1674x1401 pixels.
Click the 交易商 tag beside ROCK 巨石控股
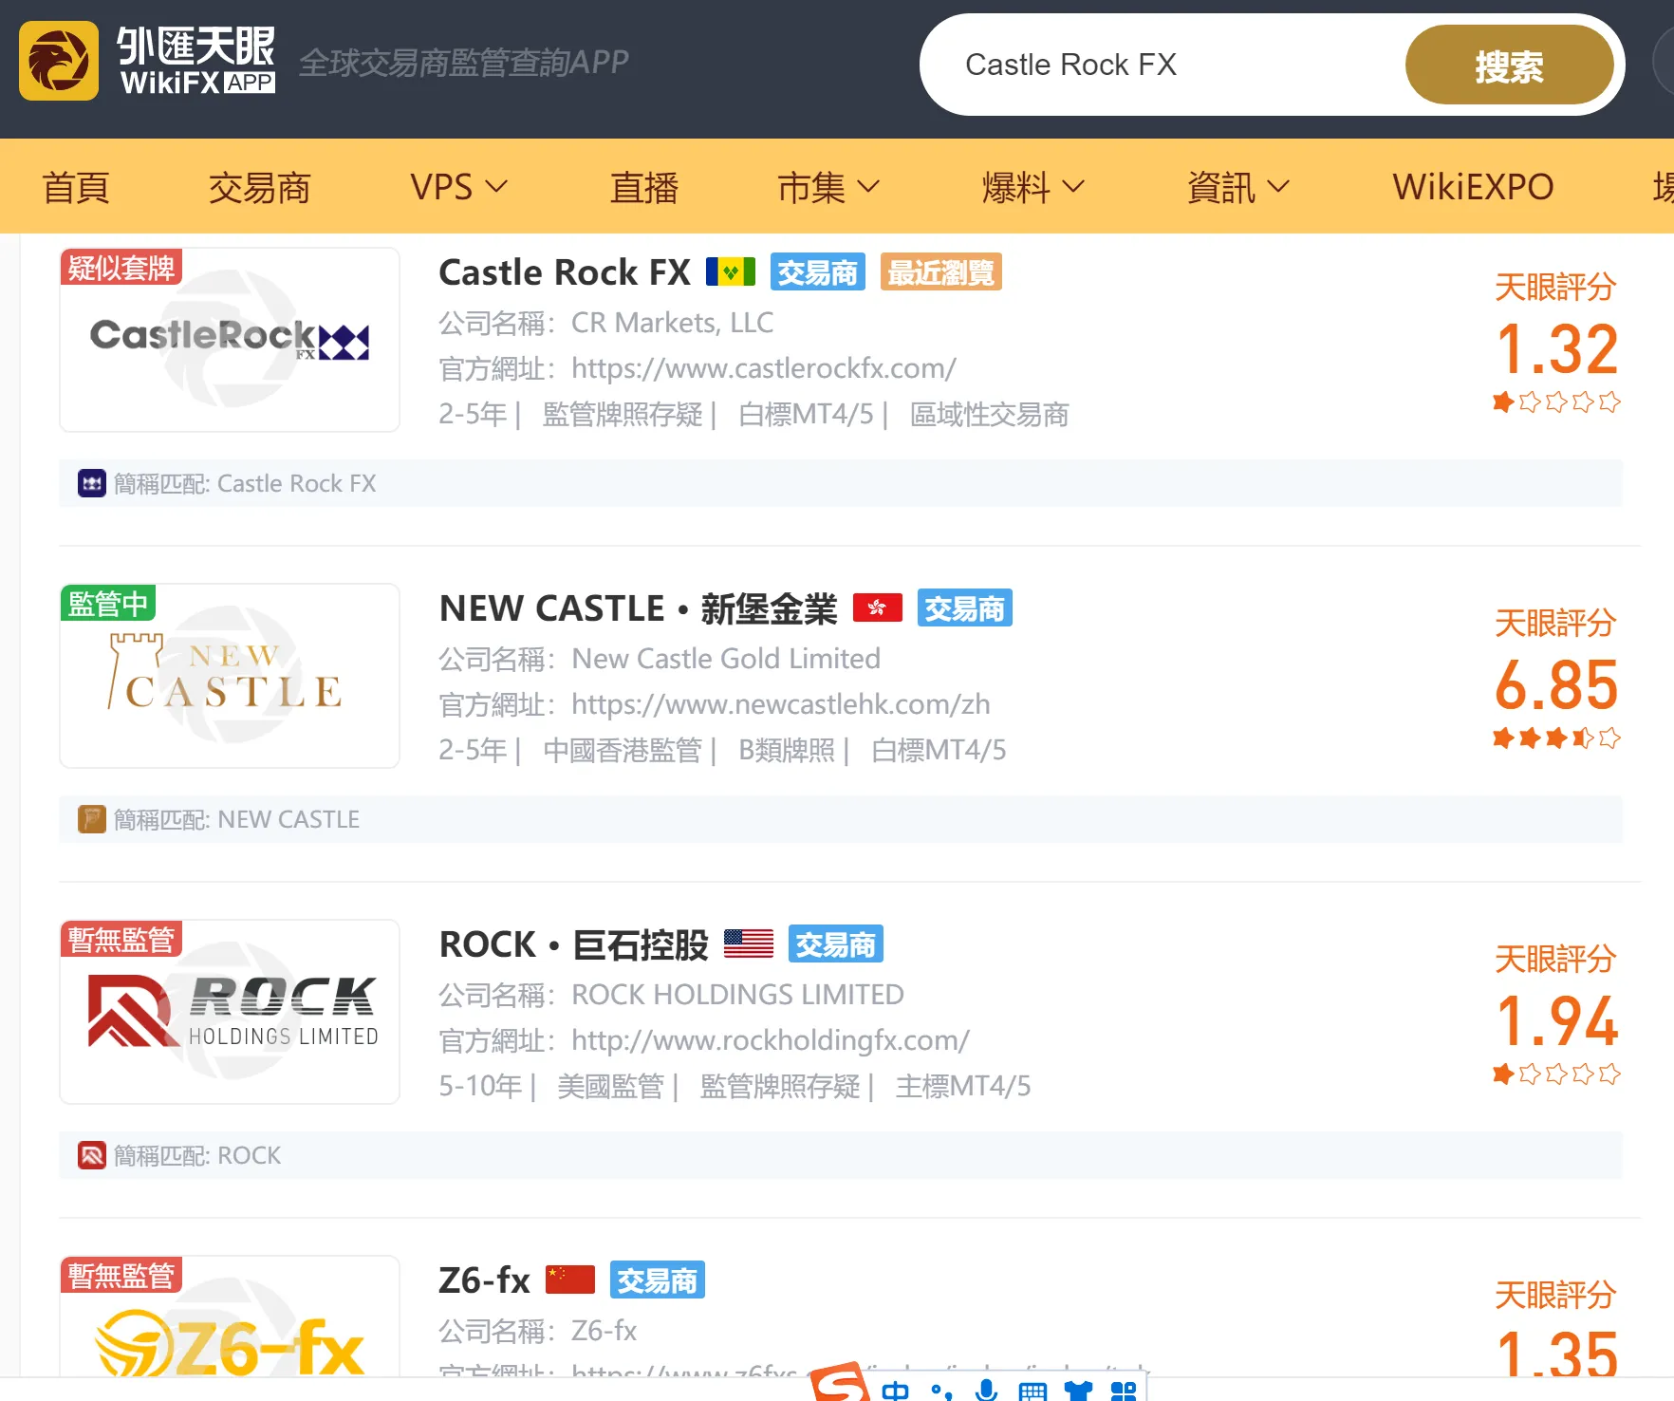[x=836, y=944]
